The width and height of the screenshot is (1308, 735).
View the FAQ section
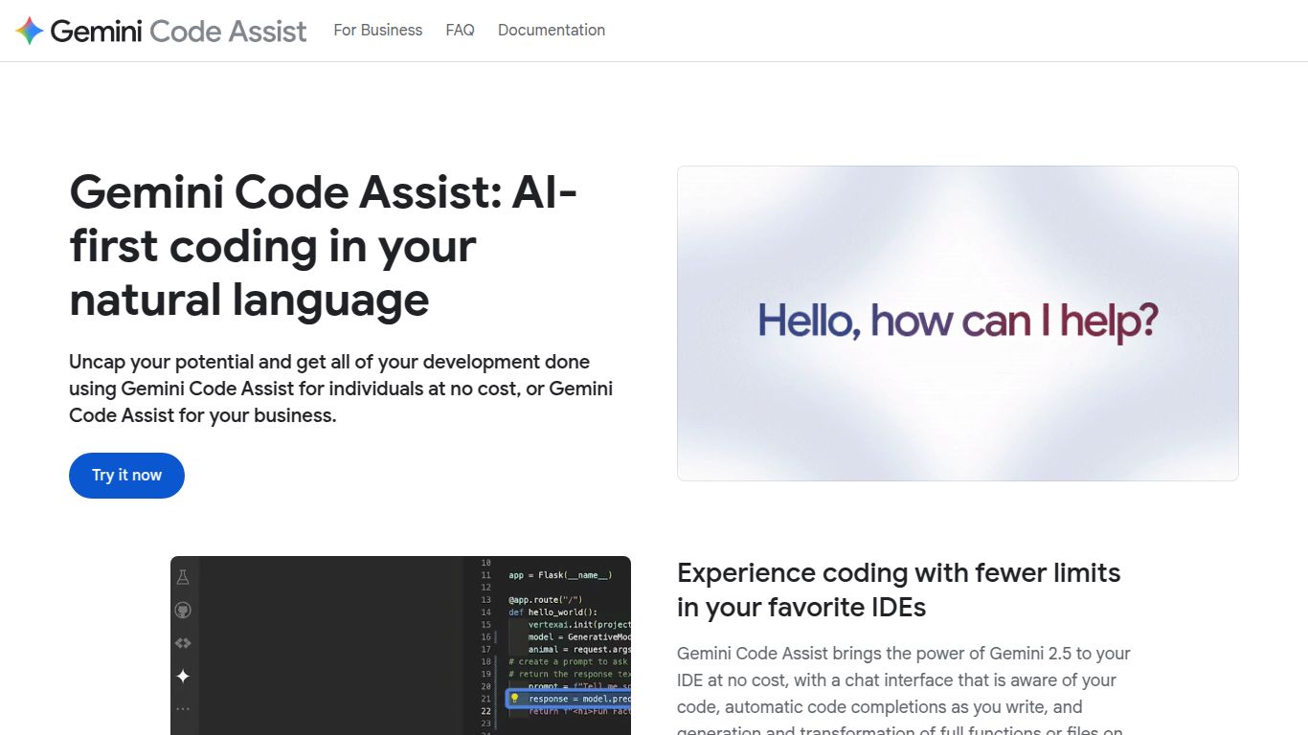coord(460,30)
